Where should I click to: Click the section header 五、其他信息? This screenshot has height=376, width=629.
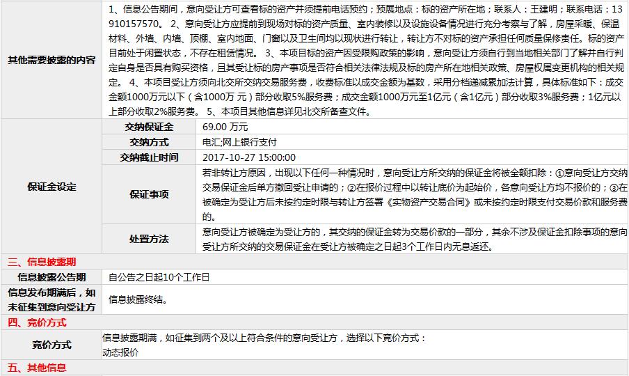pos(37,368)
